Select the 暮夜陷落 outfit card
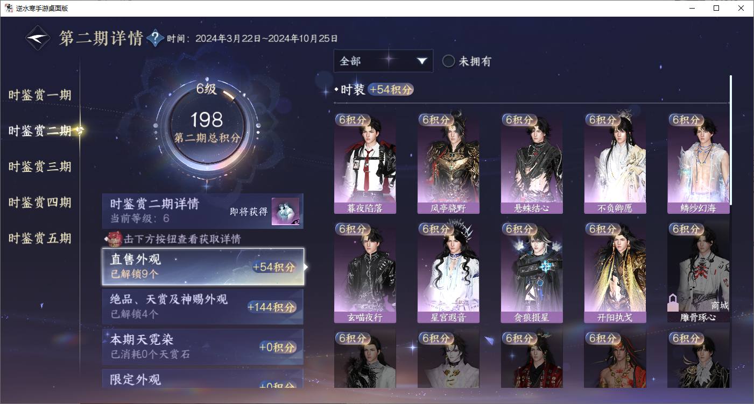754x404 pixels. coord(365,163)
